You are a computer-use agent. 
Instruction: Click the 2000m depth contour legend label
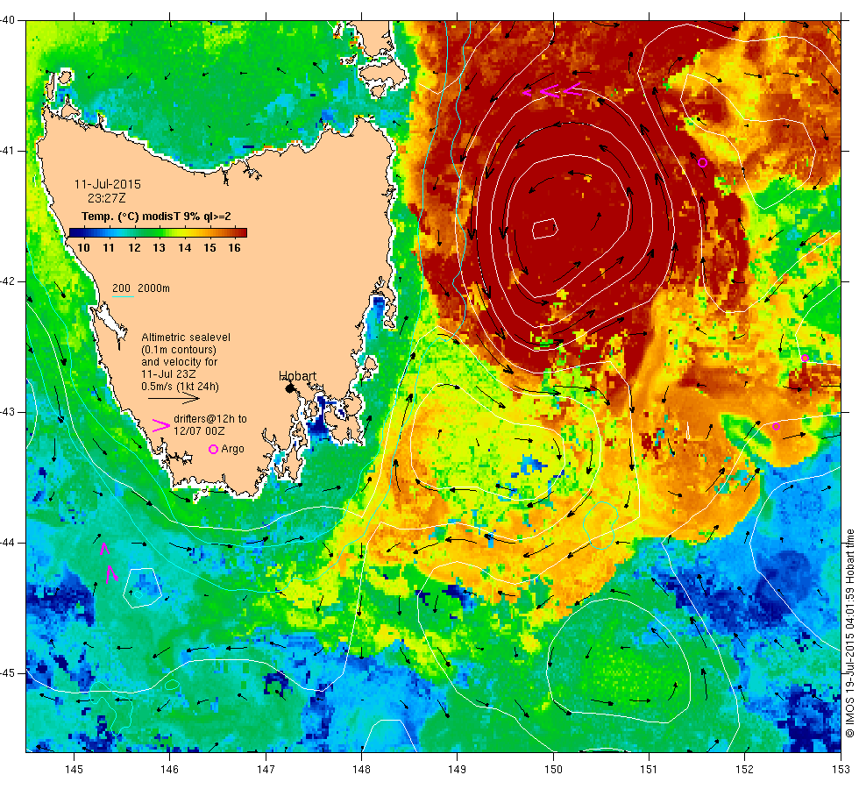click(153, 288)
